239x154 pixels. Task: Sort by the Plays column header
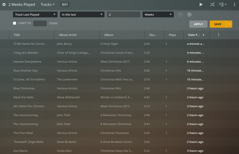174,35
